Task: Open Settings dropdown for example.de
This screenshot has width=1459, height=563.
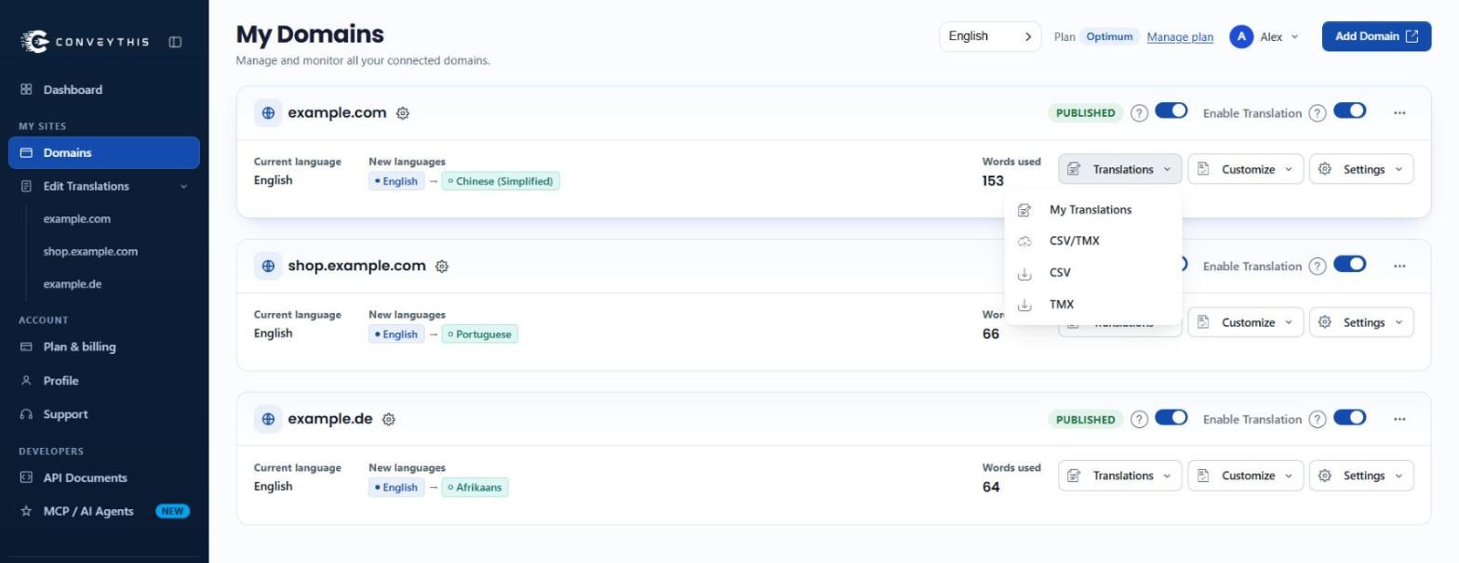Action: pyautogui.click(x=1361, y=476)
